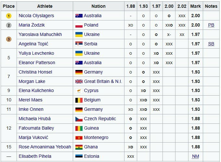Follow the Czech Republic nation link
The height and width of the screenshot is (162, 221).
(100, 119)
